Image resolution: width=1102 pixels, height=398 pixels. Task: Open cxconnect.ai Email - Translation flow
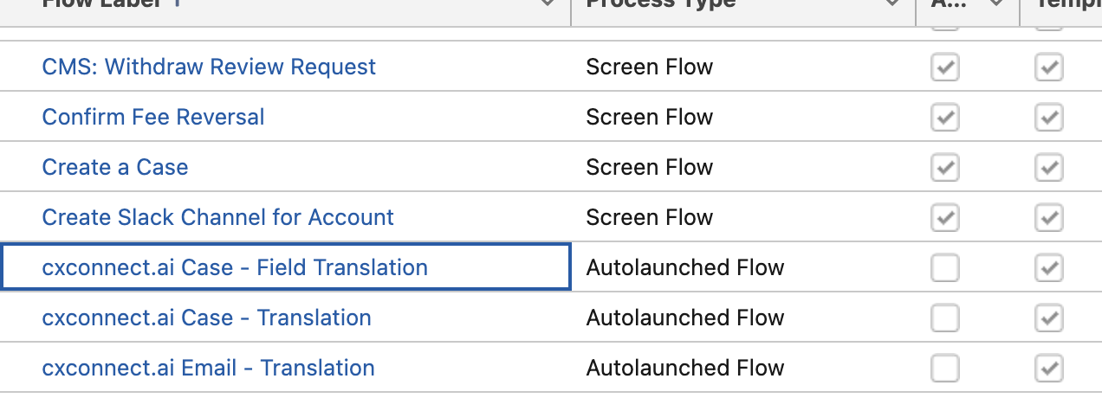(208, 369)
